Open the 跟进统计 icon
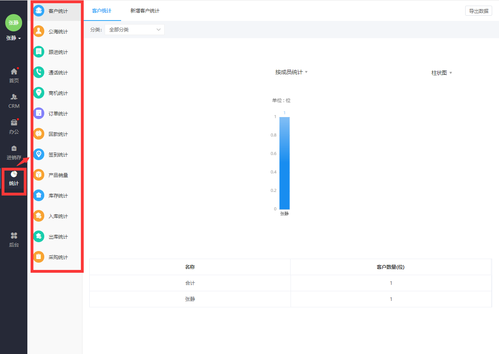 [x=39, y=52]
